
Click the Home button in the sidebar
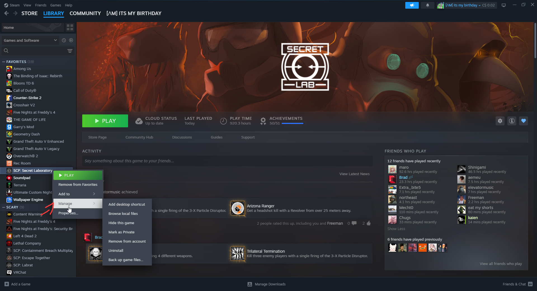pos(33,27)
